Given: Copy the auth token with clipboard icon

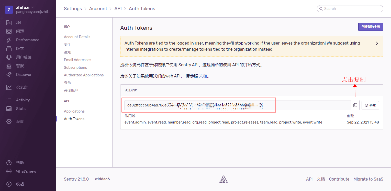Looking at the screenshot, I should (x=355, y=105).
